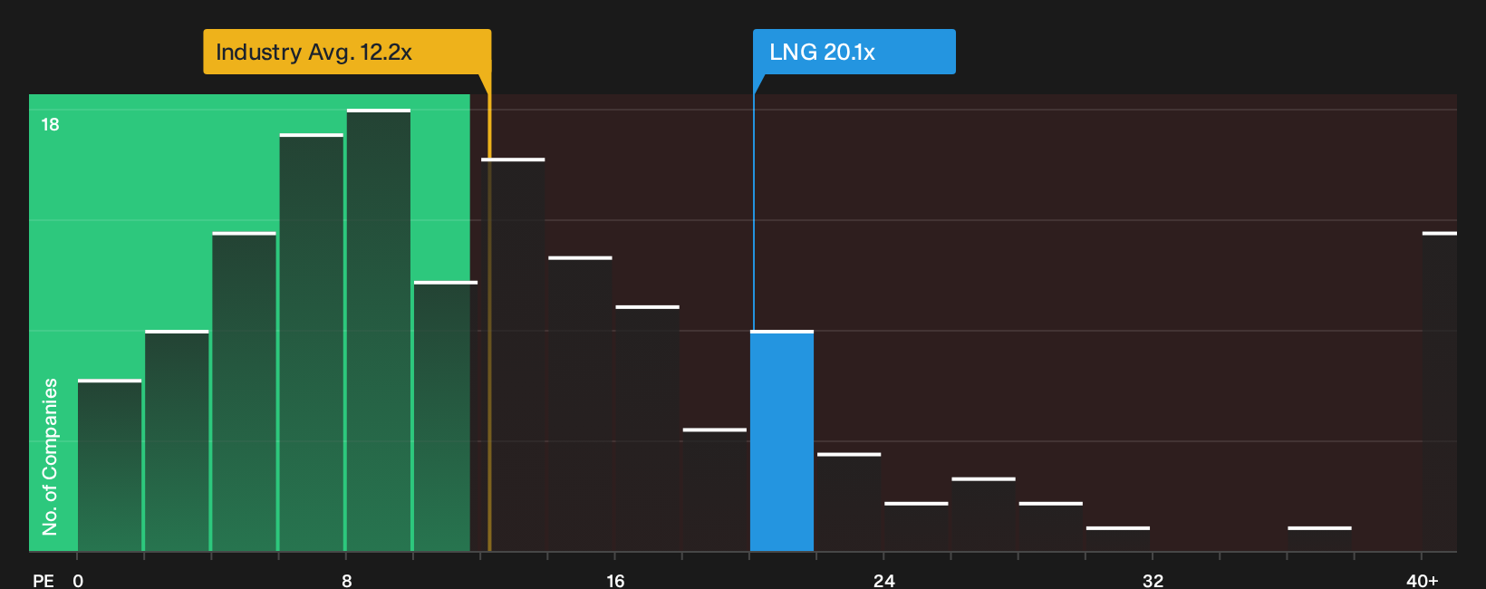Click axis label 40+
This screenshot has height=589, width=1486.
coord(1422,580)
